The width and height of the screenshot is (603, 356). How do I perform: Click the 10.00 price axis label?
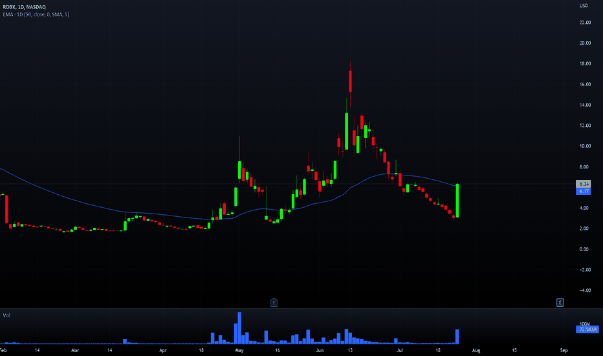[x=585, y=146]
